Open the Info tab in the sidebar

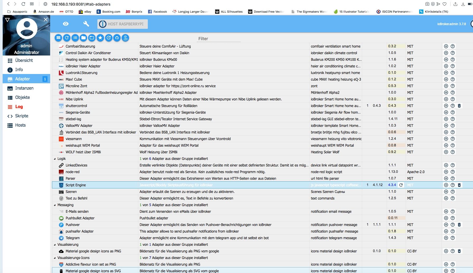(x=26, y=70)
